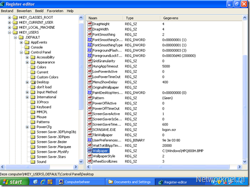Select the Screen Saver.Marquee key
Viewport: 250px width, 187px height.
pos(54,147)
